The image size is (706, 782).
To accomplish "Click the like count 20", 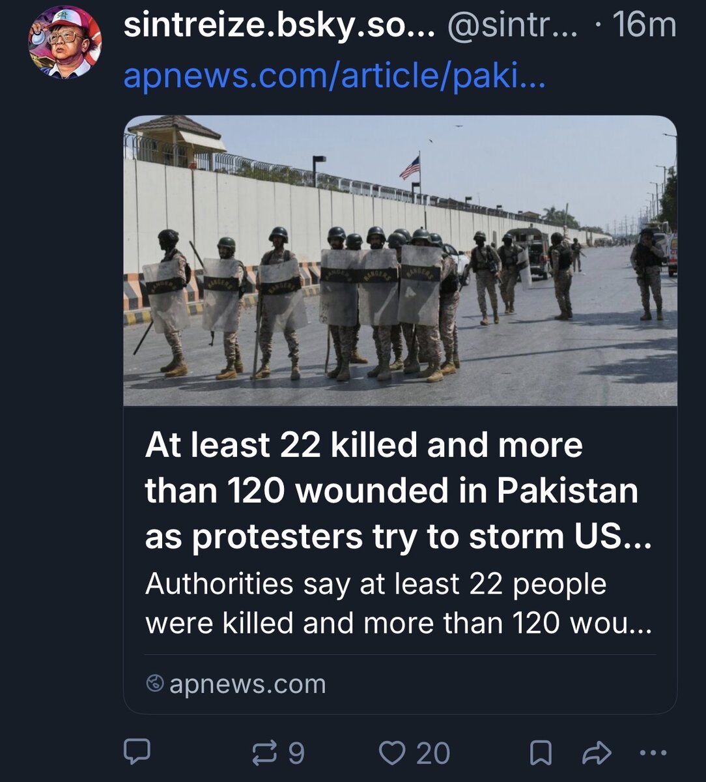I will 433,753.
